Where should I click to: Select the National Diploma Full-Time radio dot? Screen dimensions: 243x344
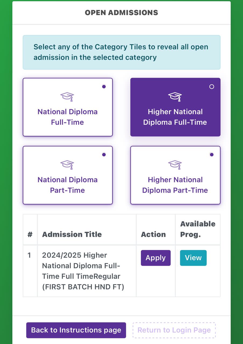(x=104, y=87)
